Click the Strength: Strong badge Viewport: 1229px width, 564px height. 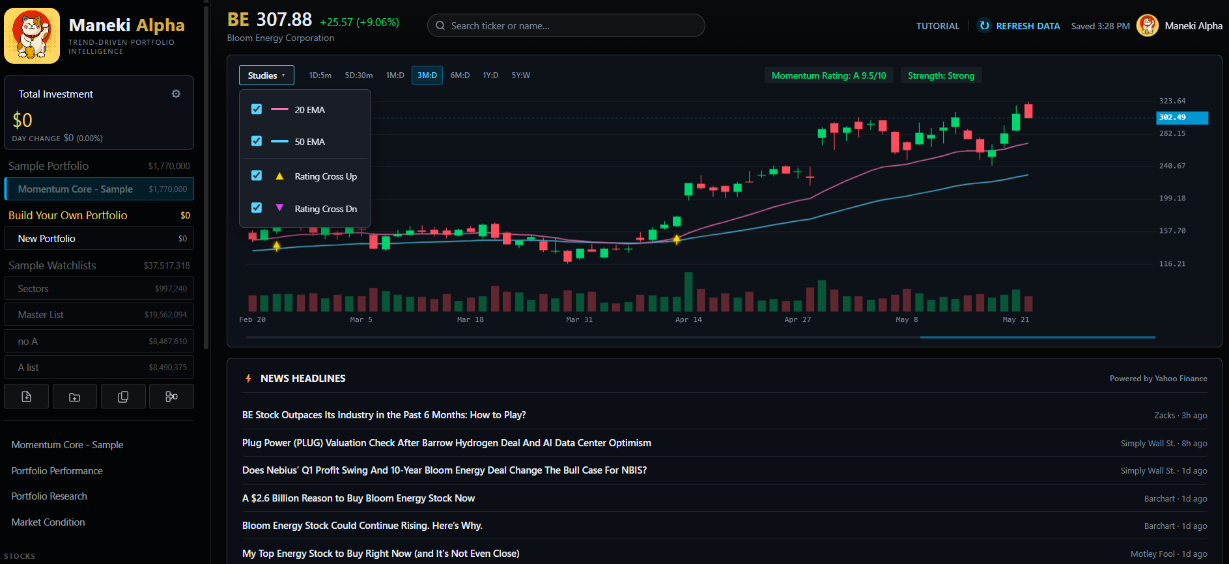[x=941, y=75]
